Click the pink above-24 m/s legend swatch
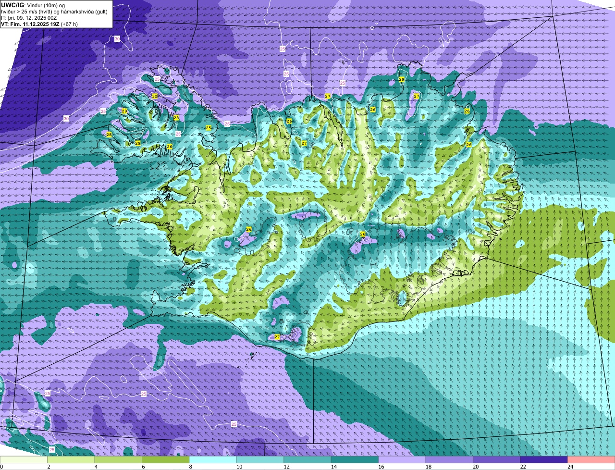 591,460
